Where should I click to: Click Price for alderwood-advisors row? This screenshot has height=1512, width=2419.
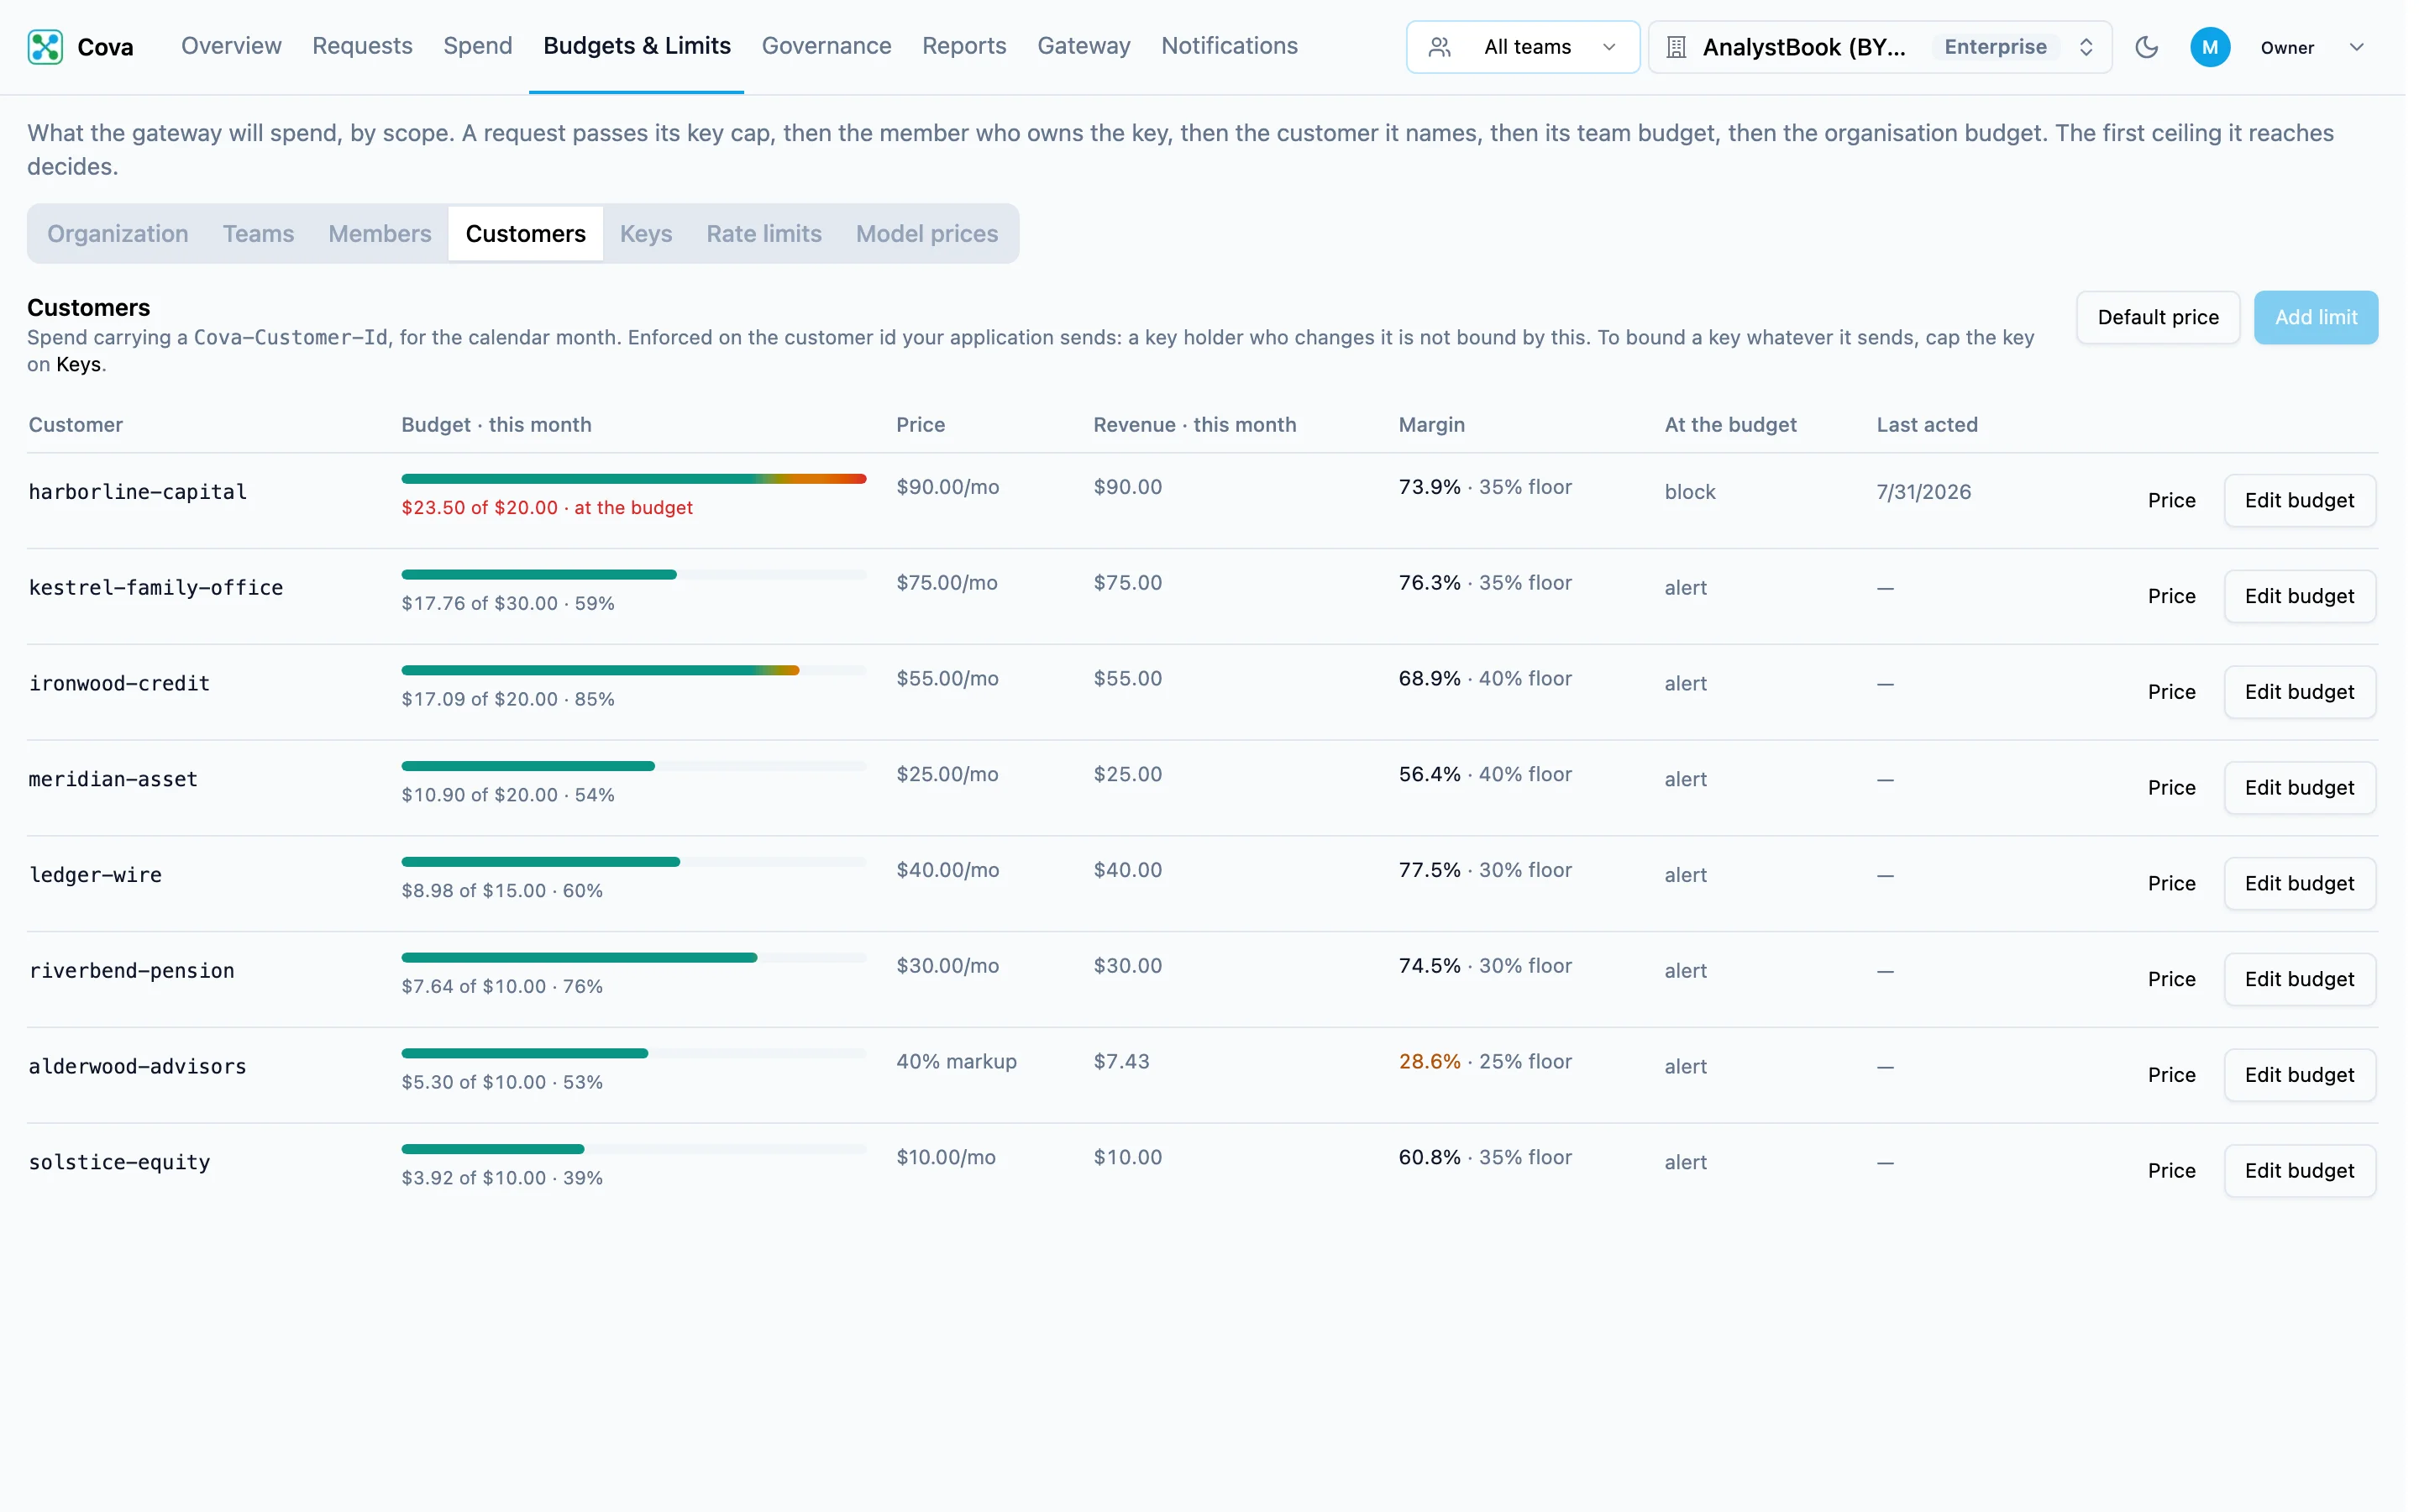point(2171,1075)
